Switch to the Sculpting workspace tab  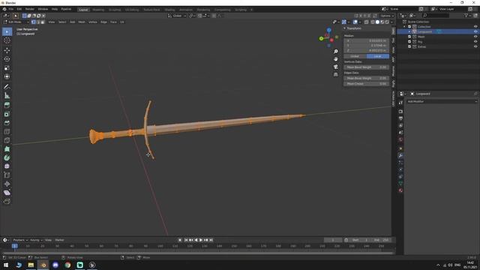pos(115,10)
